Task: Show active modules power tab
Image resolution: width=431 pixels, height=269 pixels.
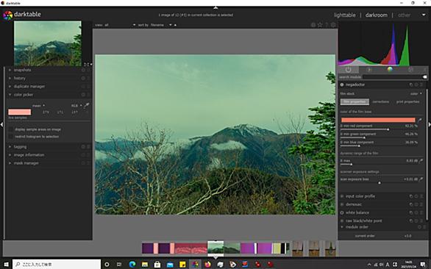Action: click(x=349, y=70)
